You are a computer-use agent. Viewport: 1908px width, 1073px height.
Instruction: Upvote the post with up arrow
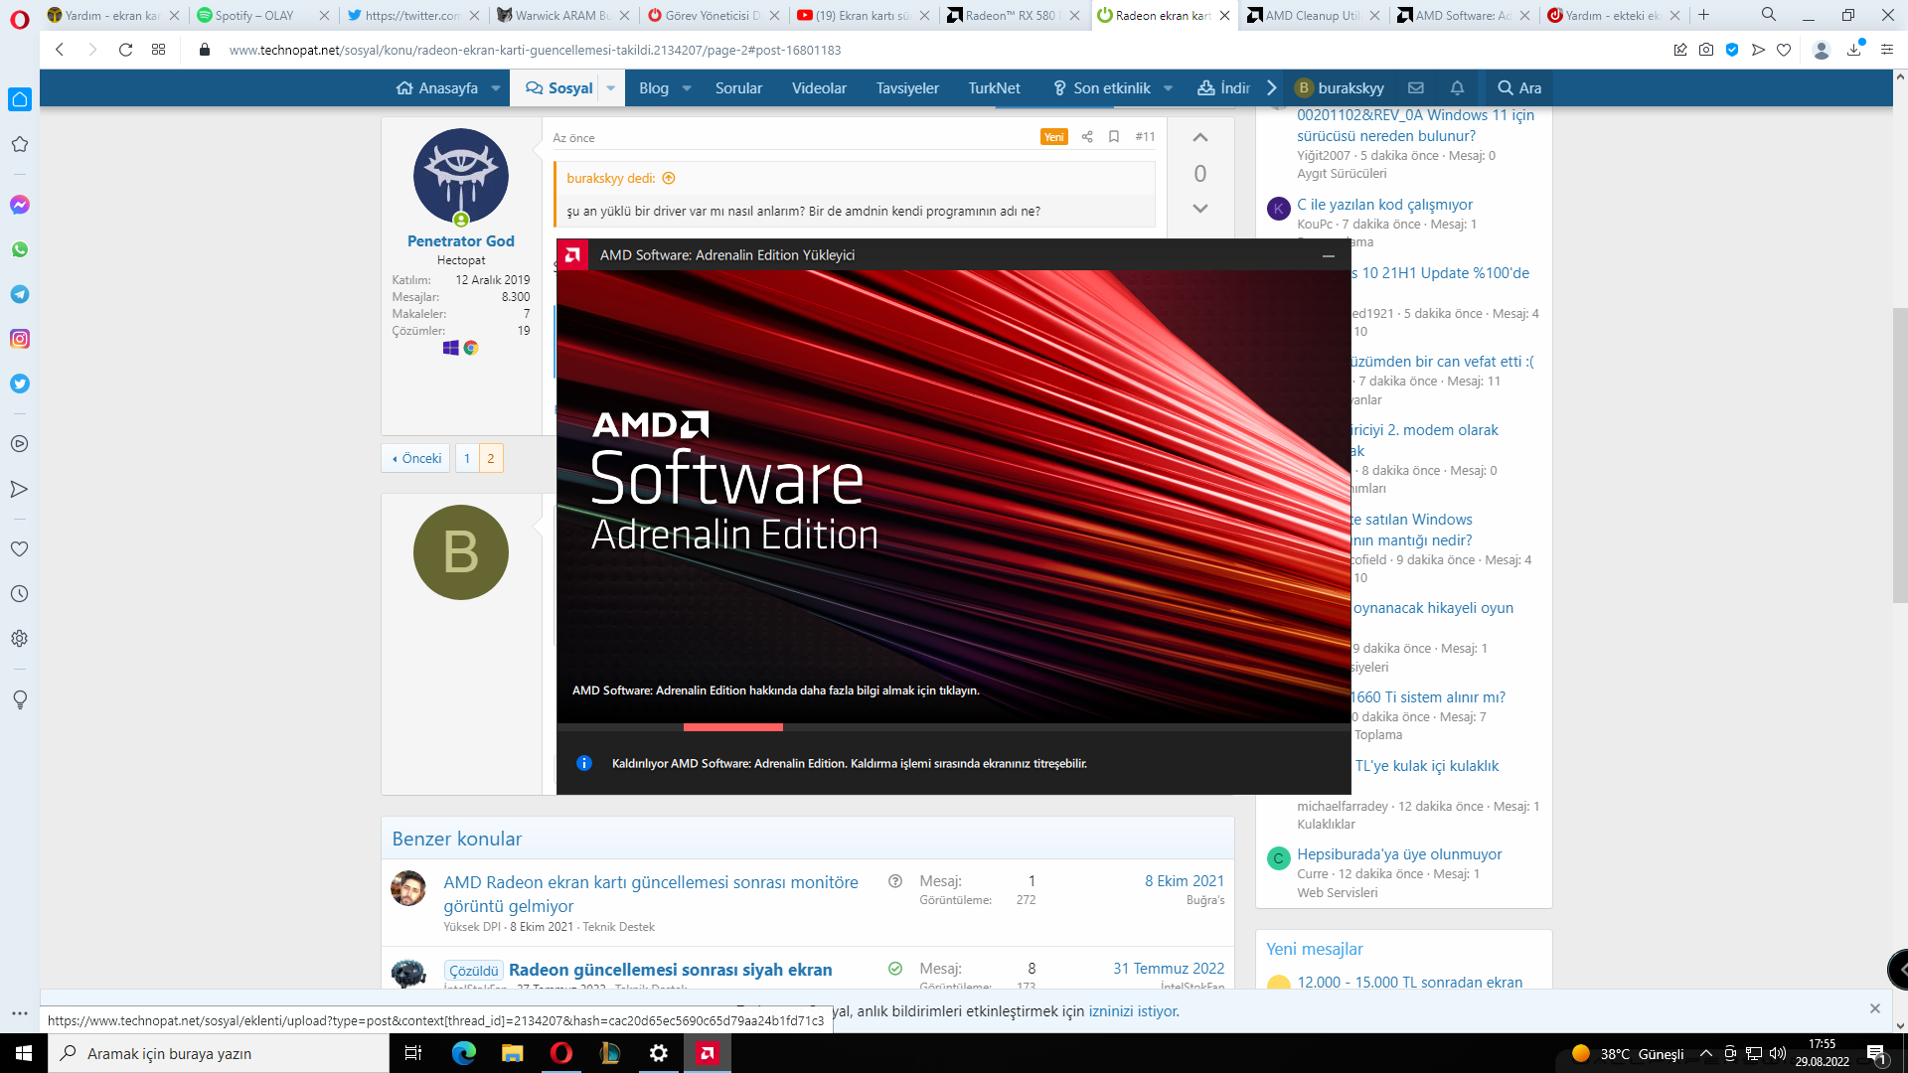click(x=1200, y=138)
